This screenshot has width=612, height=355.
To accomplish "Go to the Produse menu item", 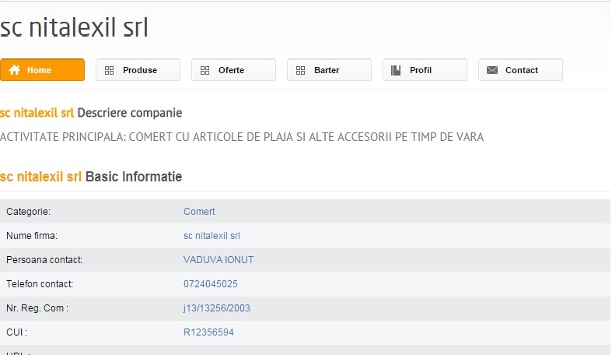I will tap(139, 70).
